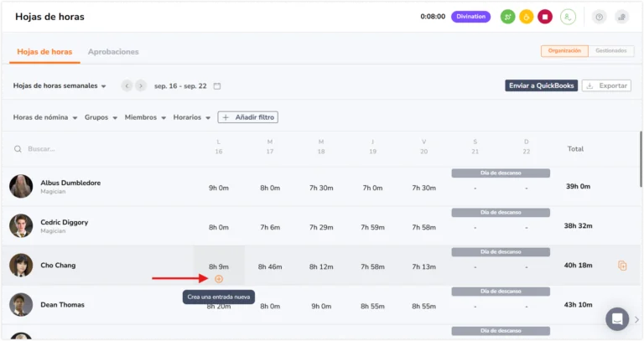Image resolution: width=644 pixels, height=341 pixels.
Task: Open the help question mark icon
Action: [x=600, y=17]
